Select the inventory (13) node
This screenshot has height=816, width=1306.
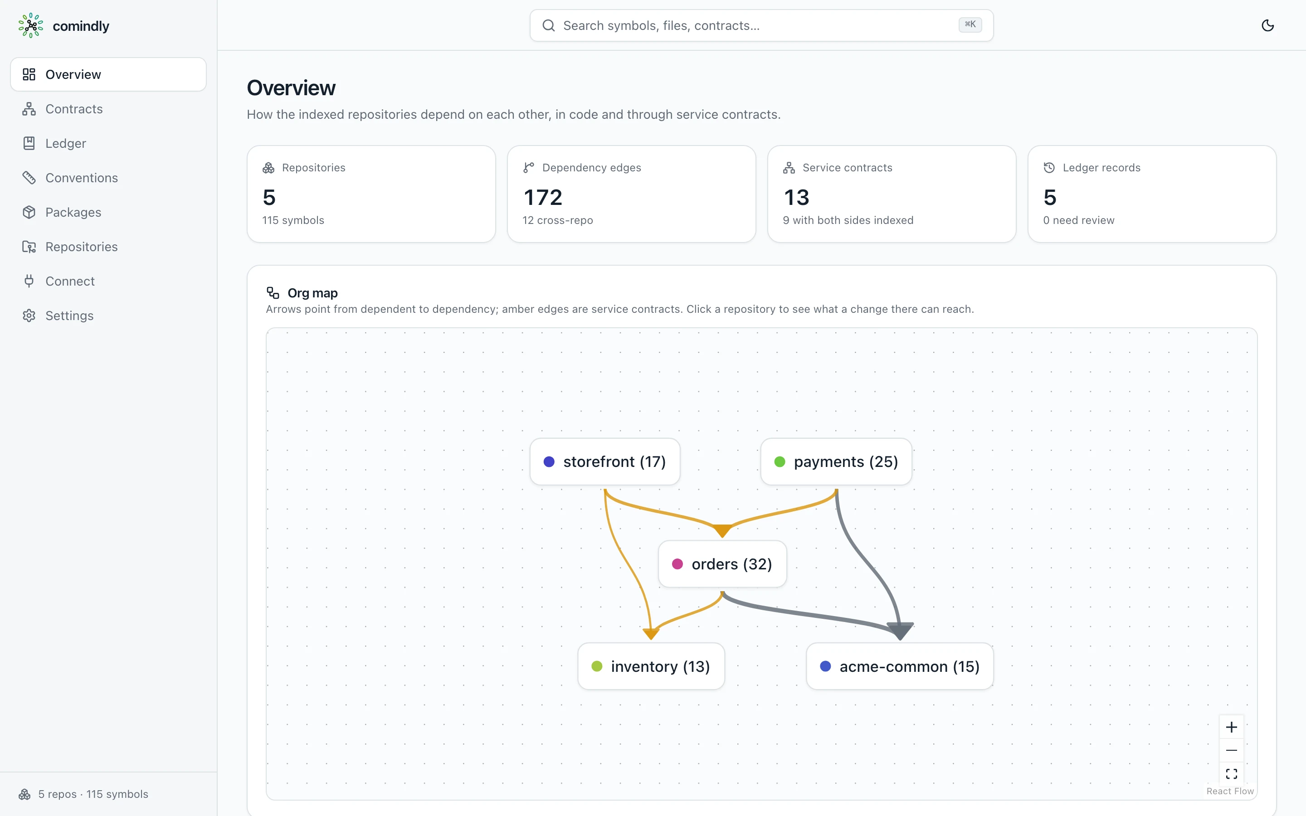pyautogui.click(x=651, y=666)
